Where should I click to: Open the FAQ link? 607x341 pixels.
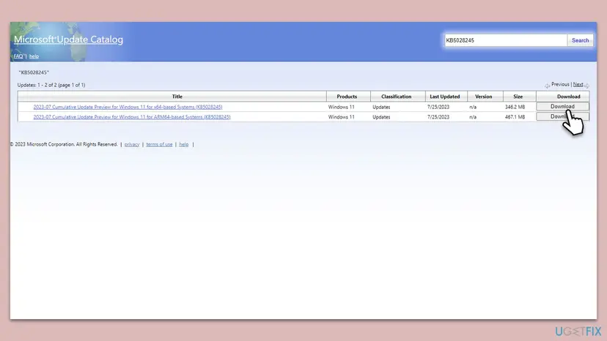(x=18, y=56)
